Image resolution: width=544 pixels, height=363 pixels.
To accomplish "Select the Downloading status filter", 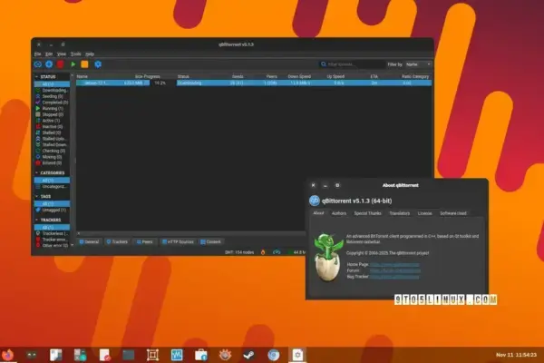I will 52,91.
